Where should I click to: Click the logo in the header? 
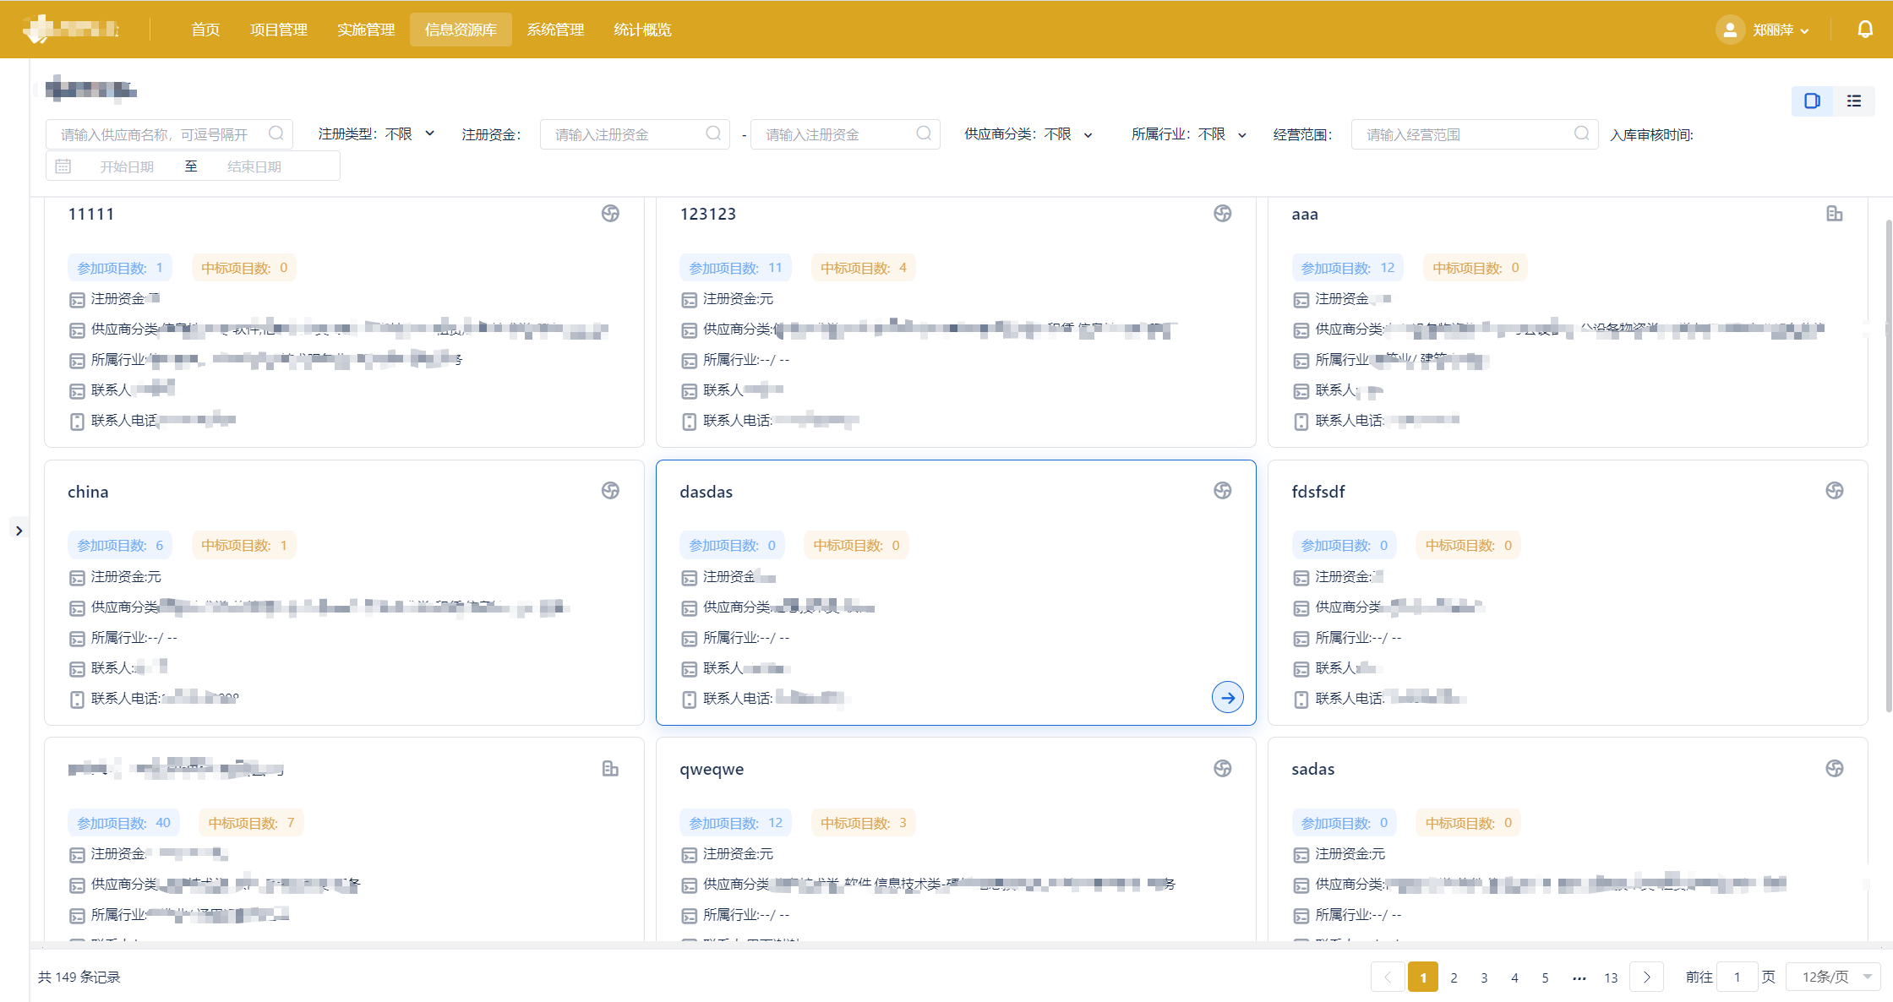coord(72,30)
